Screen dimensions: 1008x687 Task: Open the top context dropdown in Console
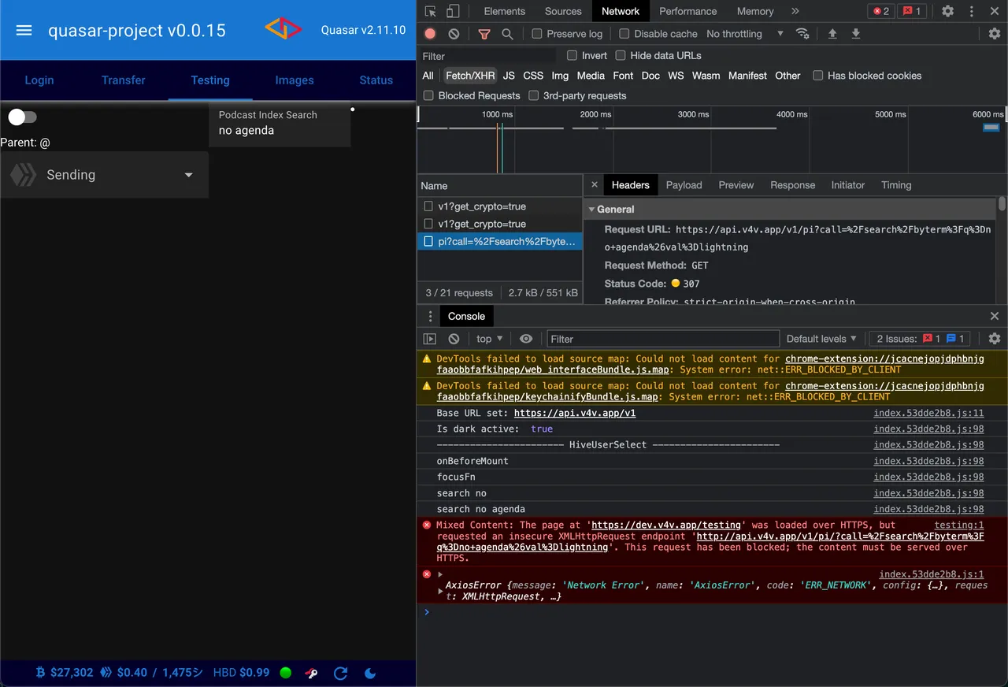(x=490, y=339)
